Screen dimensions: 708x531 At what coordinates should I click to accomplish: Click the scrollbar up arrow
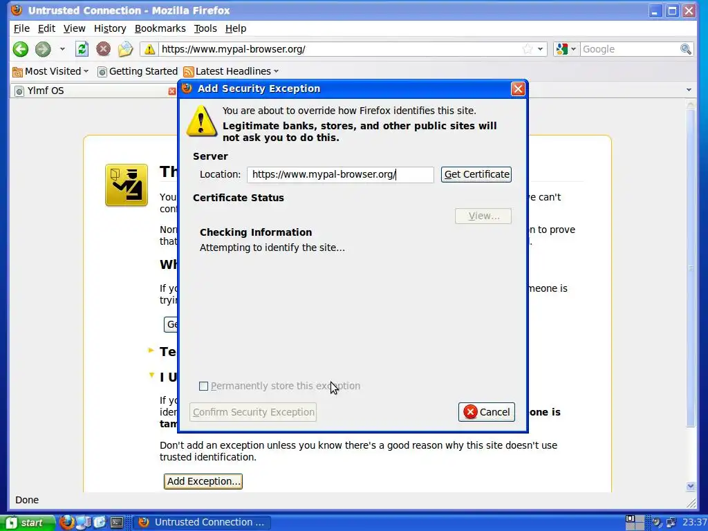click(691, 104)
